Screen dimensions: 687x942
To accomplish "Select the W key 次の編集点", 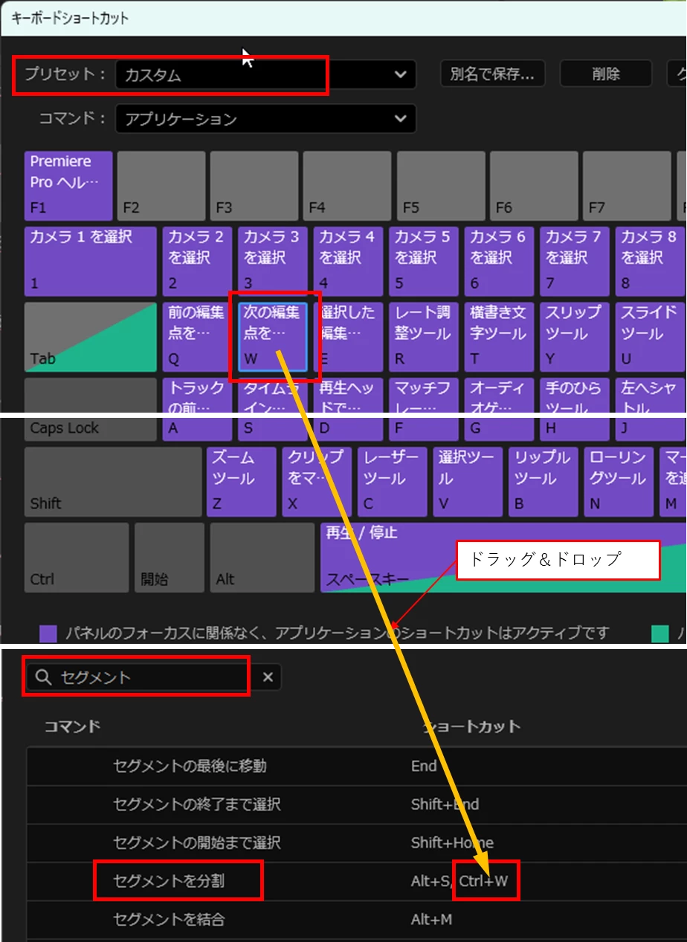I will click(x=273, y=337).
